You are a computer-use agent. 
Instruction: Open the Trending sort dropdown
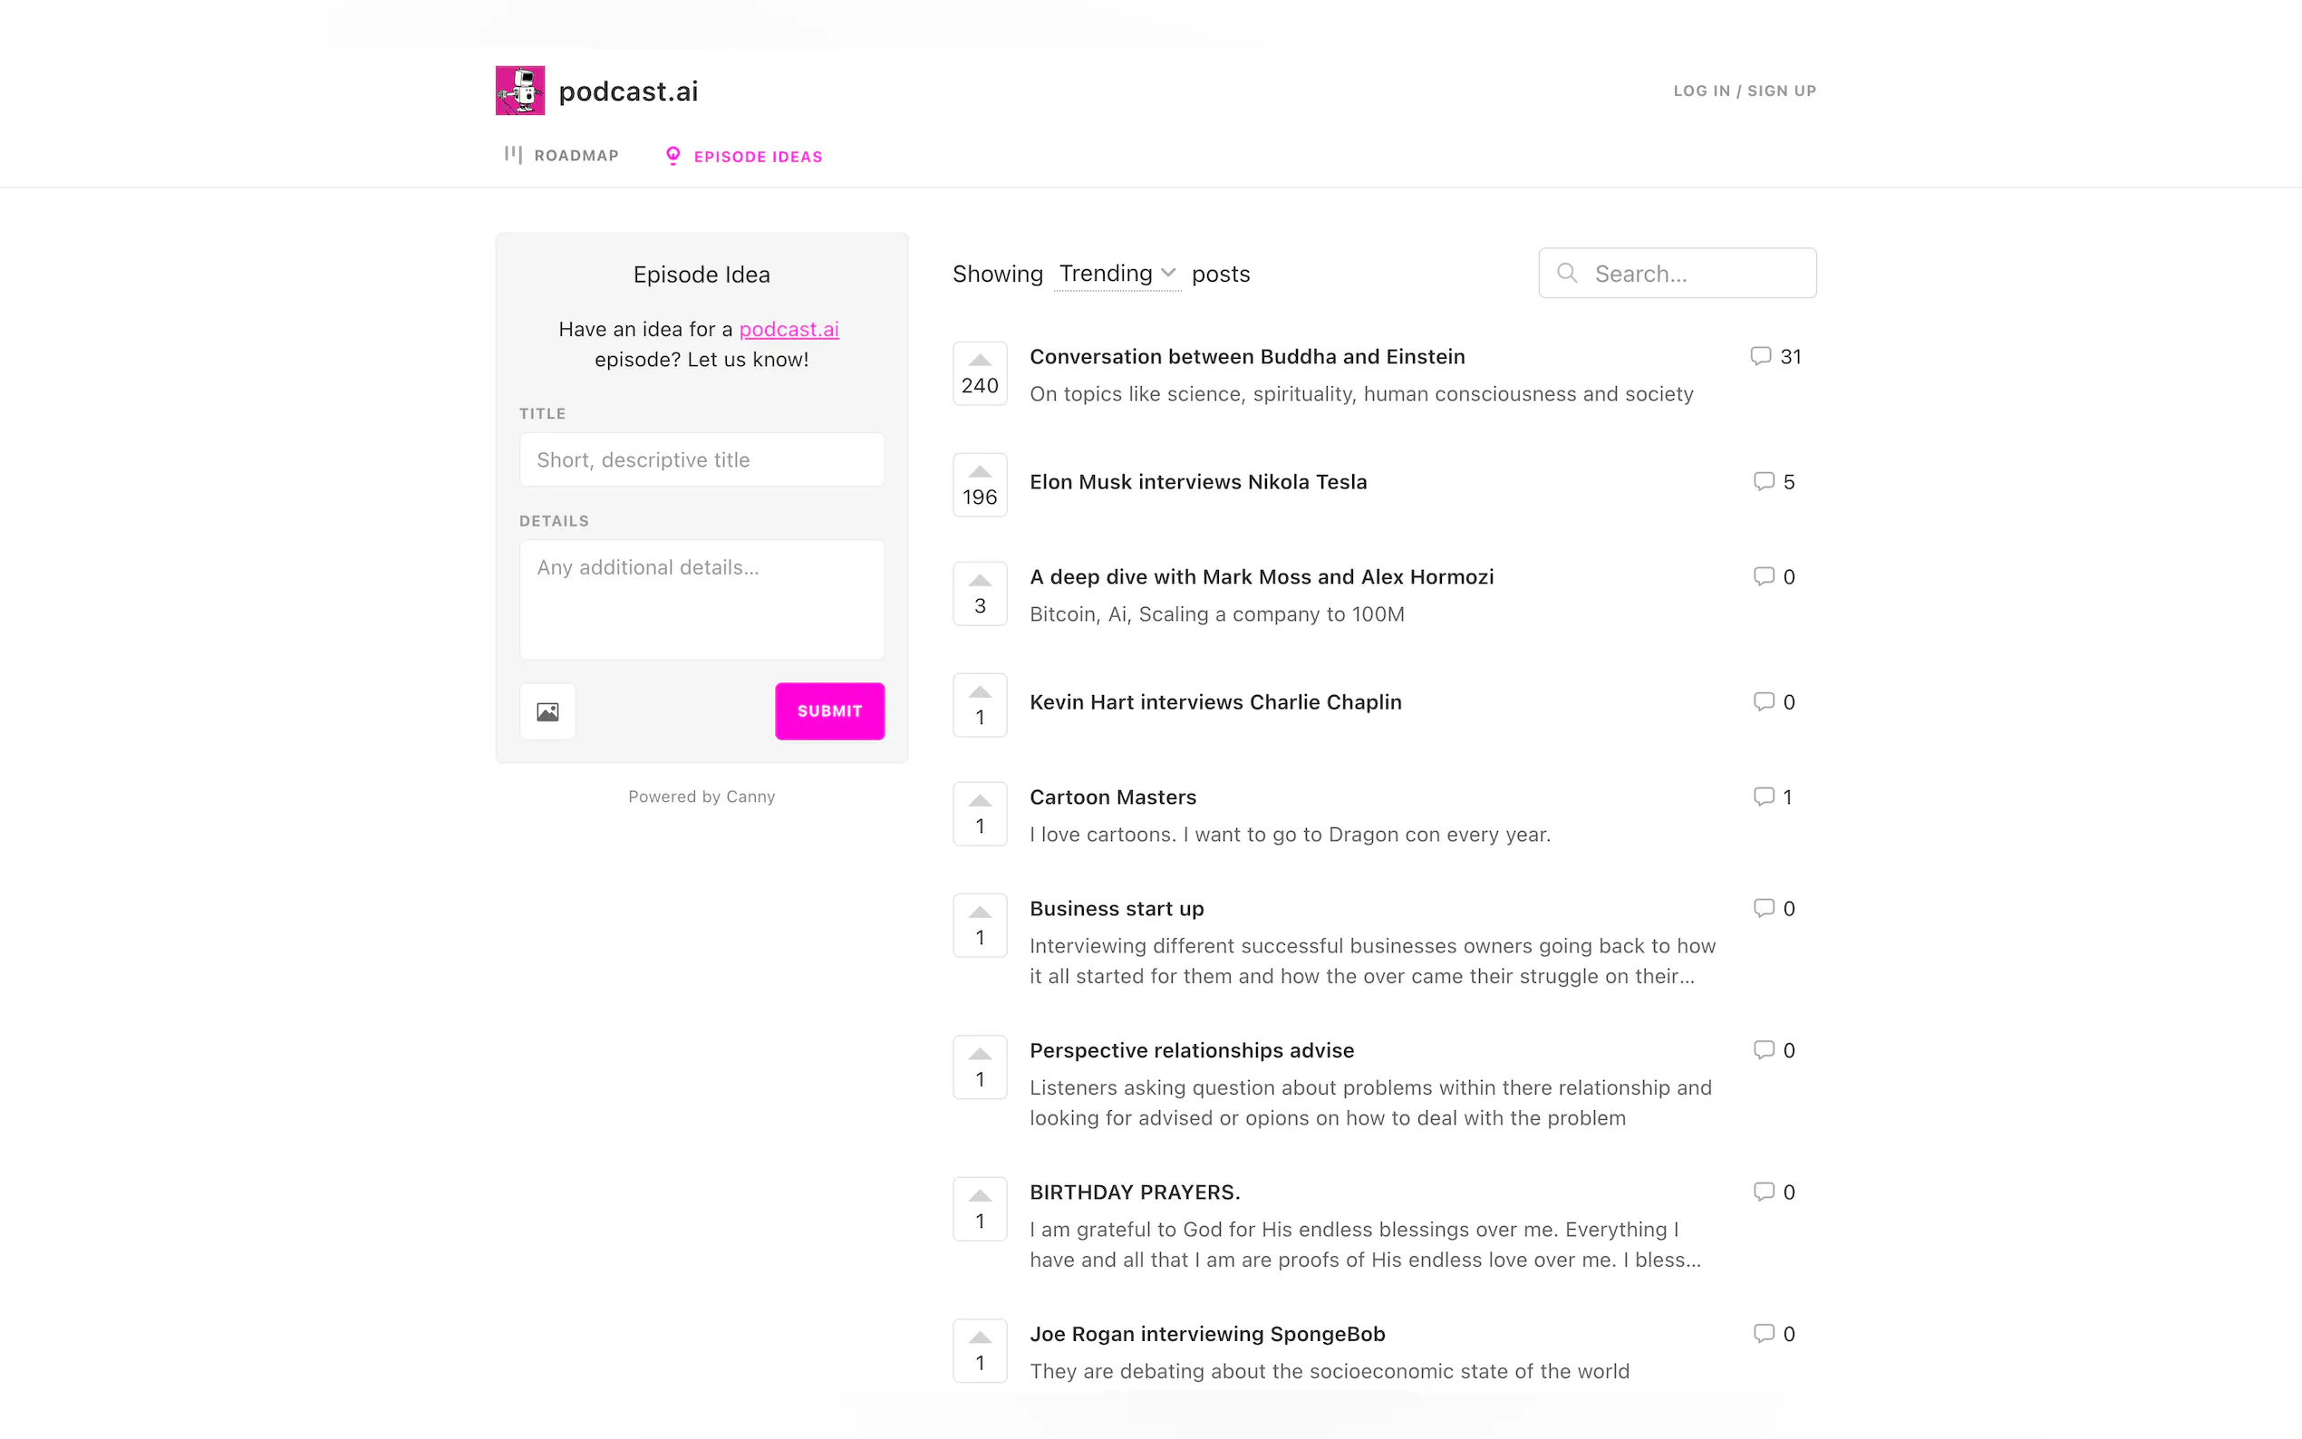pos(1117,273)
